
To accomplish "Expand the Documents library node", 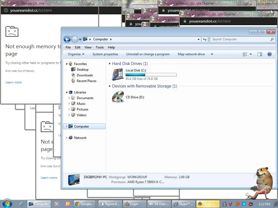I will point(69,98).
